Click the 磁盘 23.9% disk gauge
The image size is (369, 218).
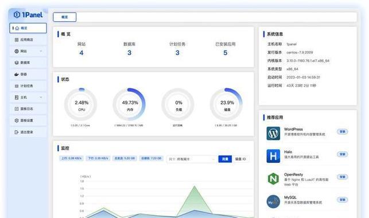(x=226, y=104)
